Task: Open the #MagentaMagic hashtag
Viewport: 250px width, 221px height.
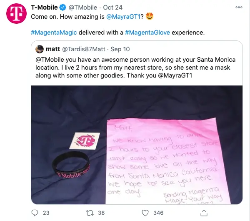Action: [54, 33]
